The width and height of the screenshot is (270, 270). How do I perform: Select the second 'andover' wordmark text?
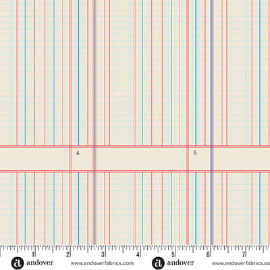(x=180, y=263)
